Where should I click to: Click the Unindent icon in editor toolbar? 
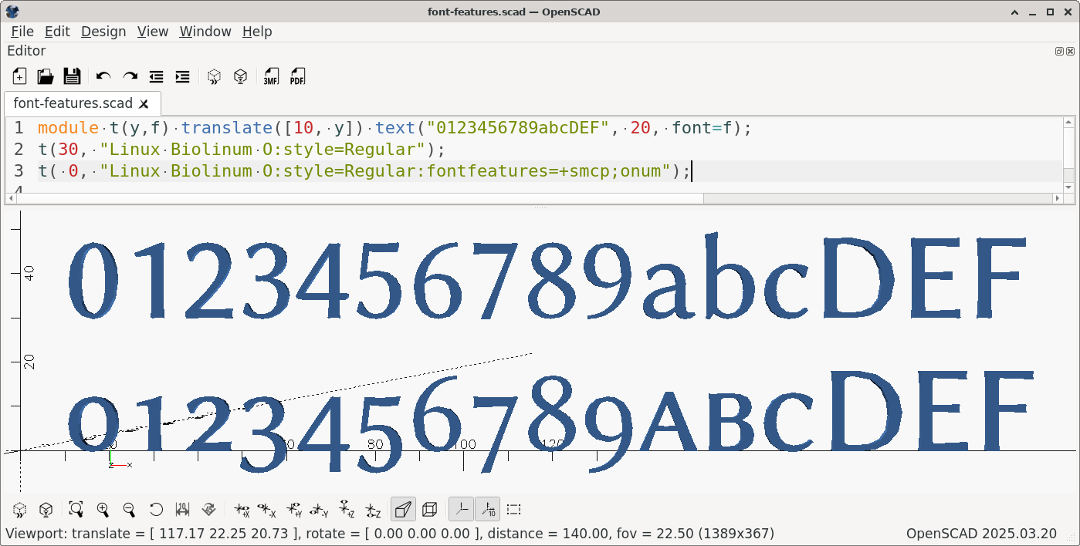[x=156, y=76]
